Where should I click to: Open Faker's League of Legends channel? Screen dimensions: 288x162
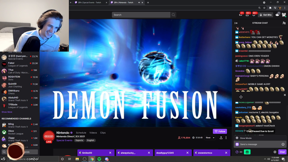(x=20, y=64)
